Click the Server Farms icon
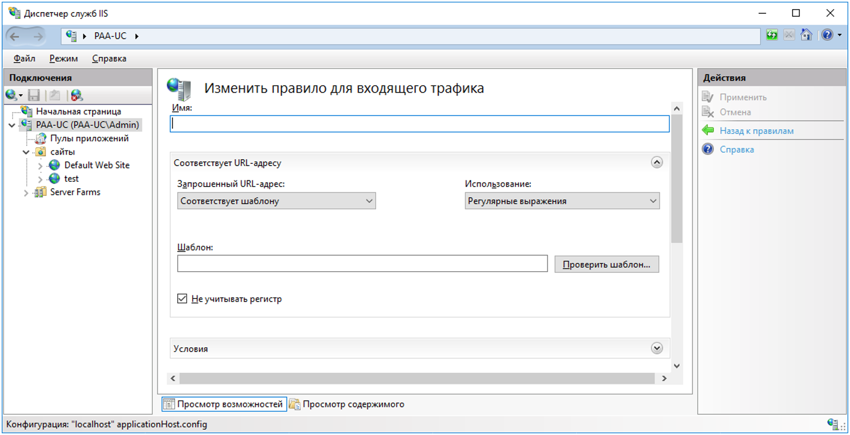This screenshot has width=850, height=435. (x=40, y=192)
